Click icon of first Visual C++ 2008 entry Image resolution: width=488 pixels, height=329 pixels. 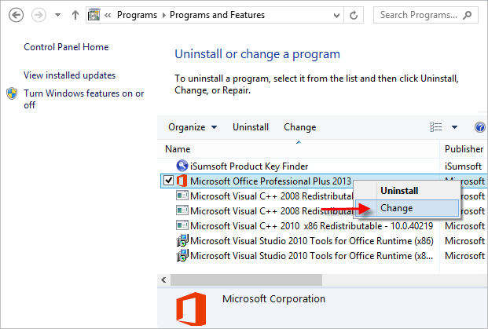click(x=182, y=196)
